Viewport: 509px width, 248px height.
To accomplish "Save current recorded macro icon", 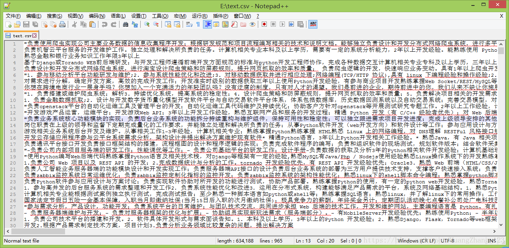I will [x=300, y=24].
